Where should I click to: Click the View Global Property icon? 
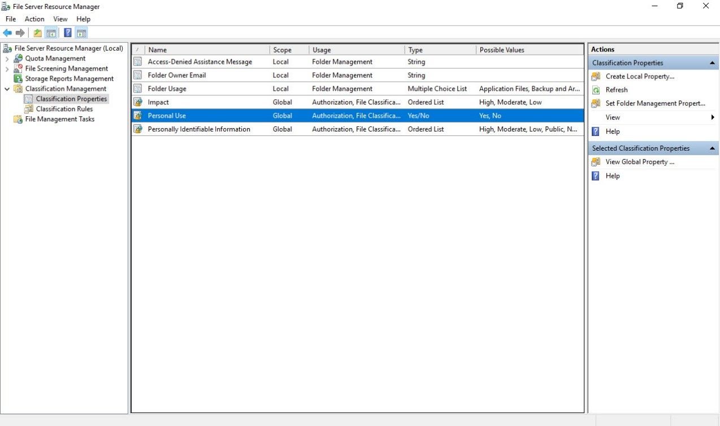596,162
